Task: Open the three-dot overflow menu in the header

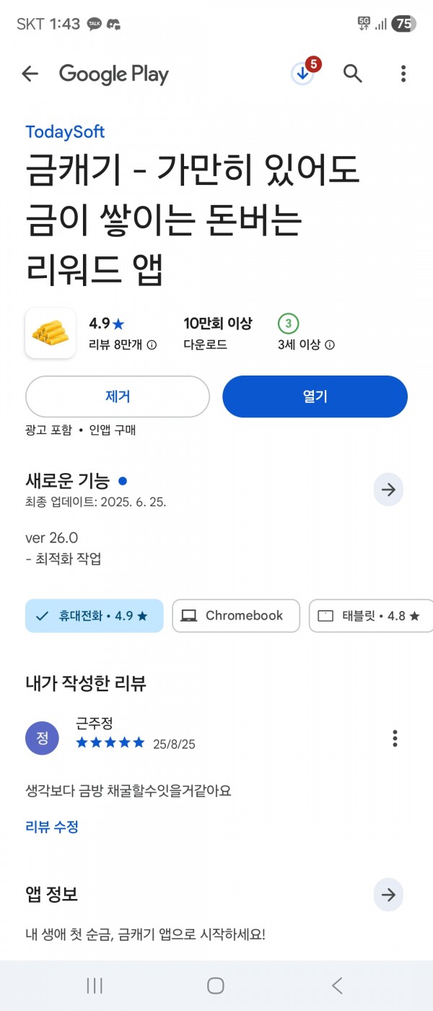Action: 403,74
